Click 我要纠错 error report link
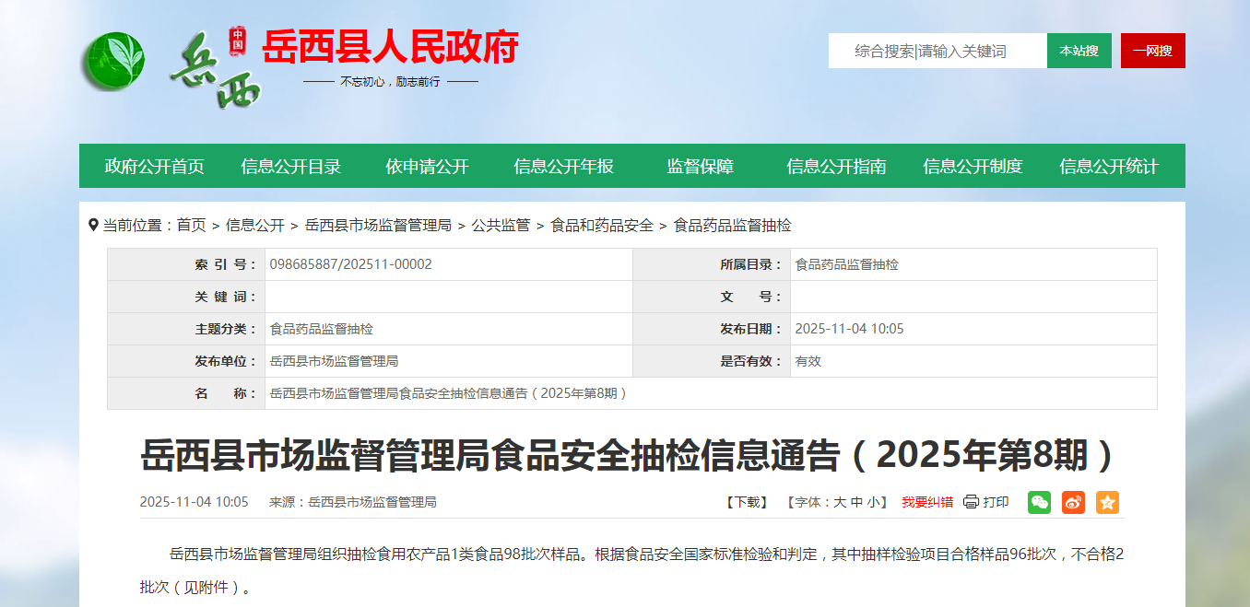The image size is (1250, 607). tap(927, 502)
